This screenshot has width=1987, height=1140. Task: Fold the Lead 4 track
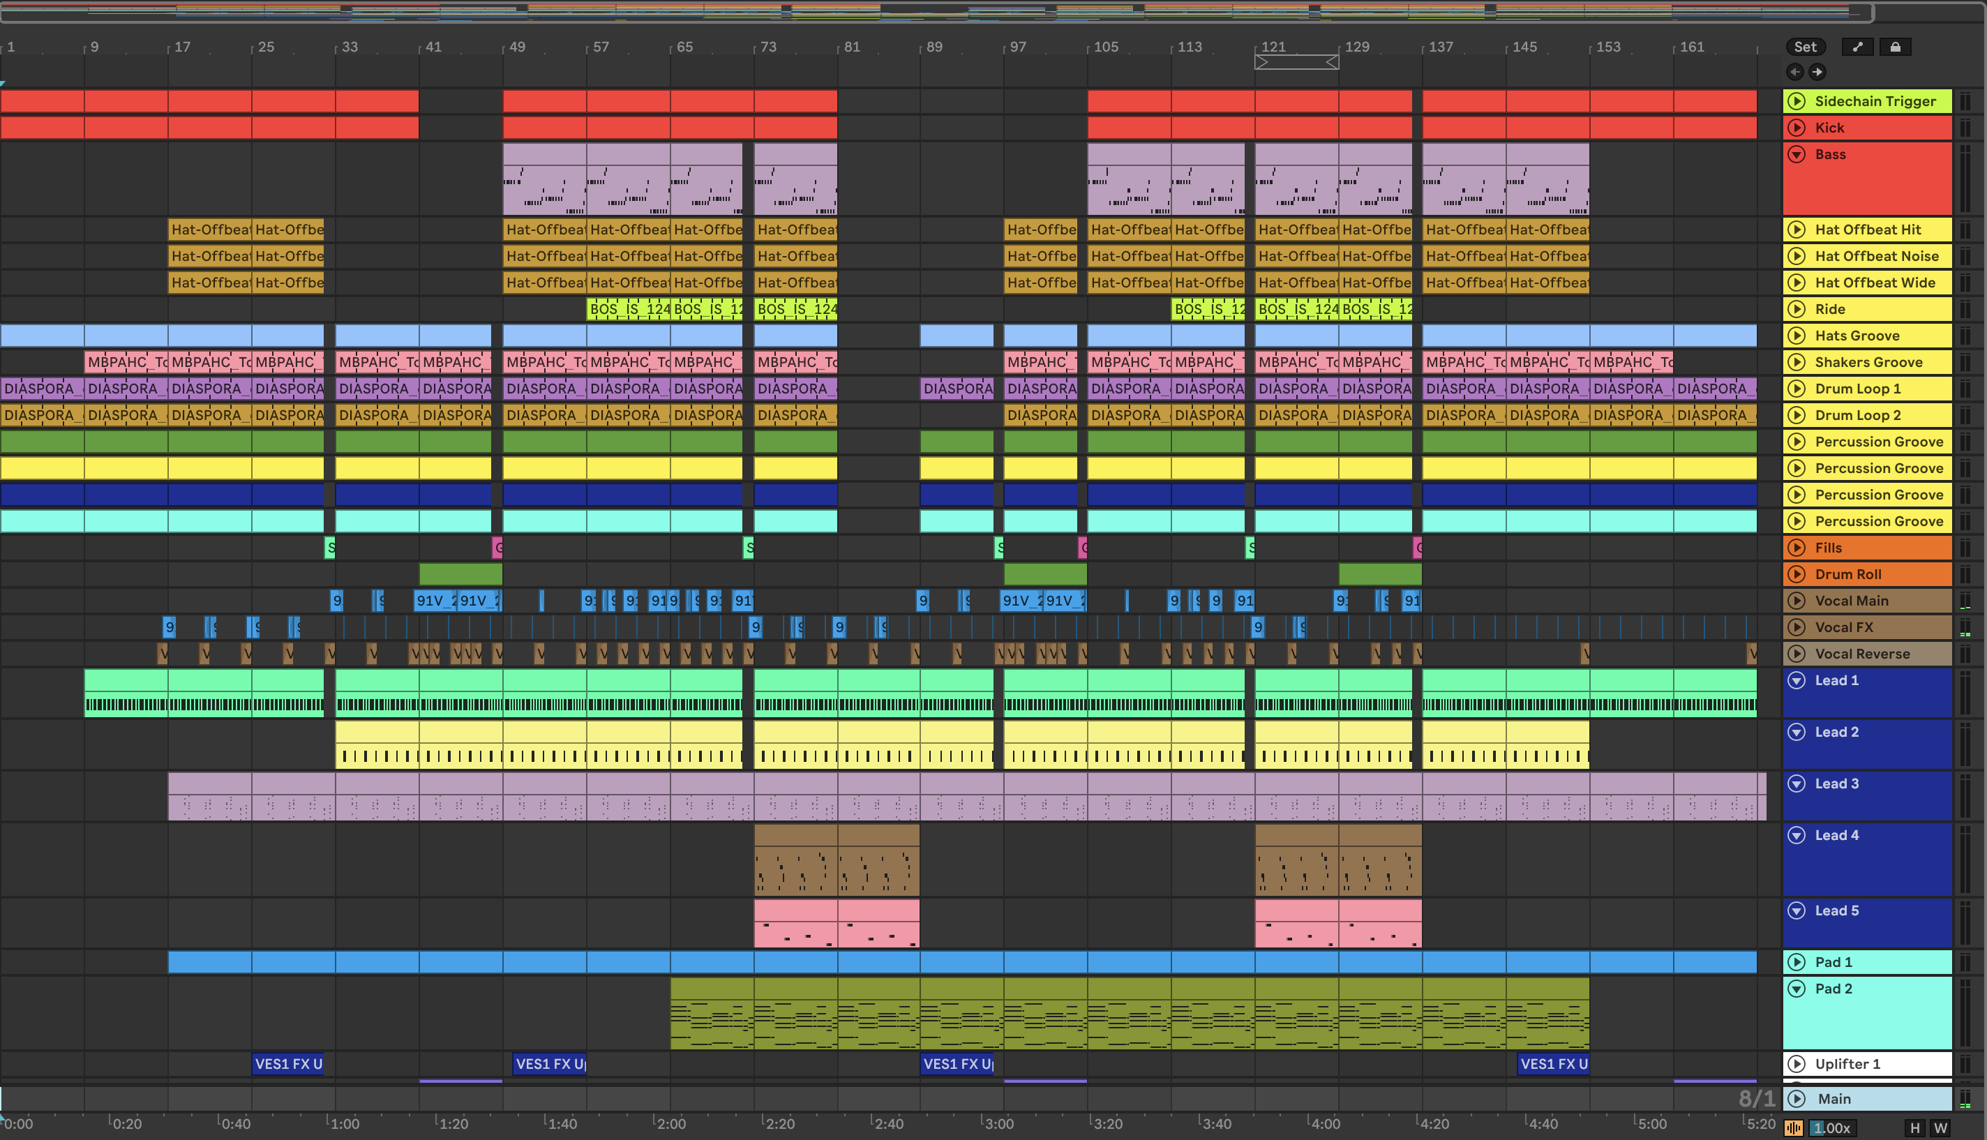1797,835
